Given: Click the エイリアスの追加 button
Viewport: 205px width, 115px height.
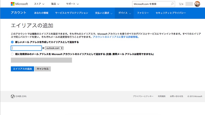Looking at the screenshot, I should pyautogui.click(x=22, y=69).
